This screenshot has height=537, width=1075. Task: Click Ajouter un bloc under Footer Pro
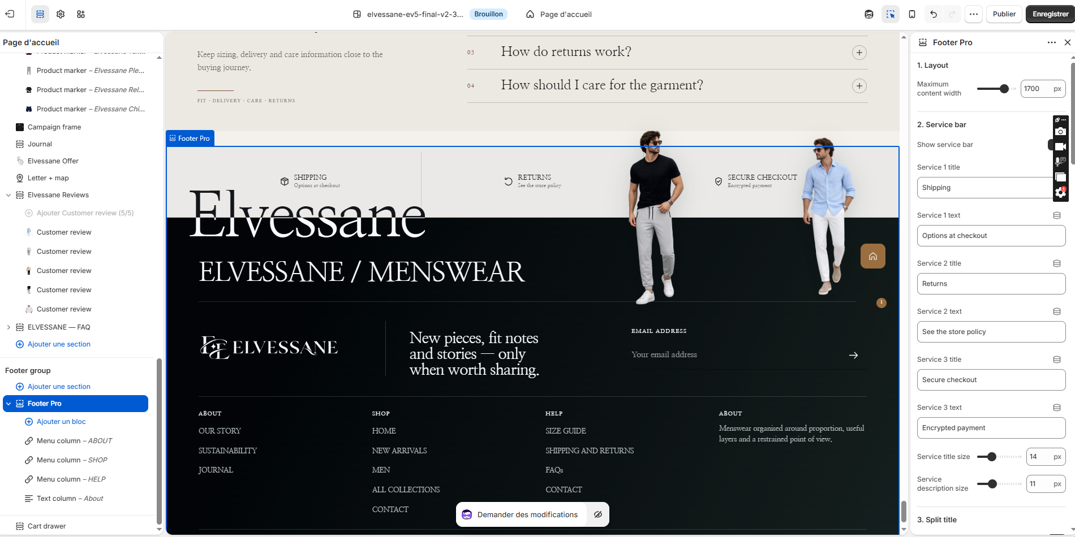(61, 422)
